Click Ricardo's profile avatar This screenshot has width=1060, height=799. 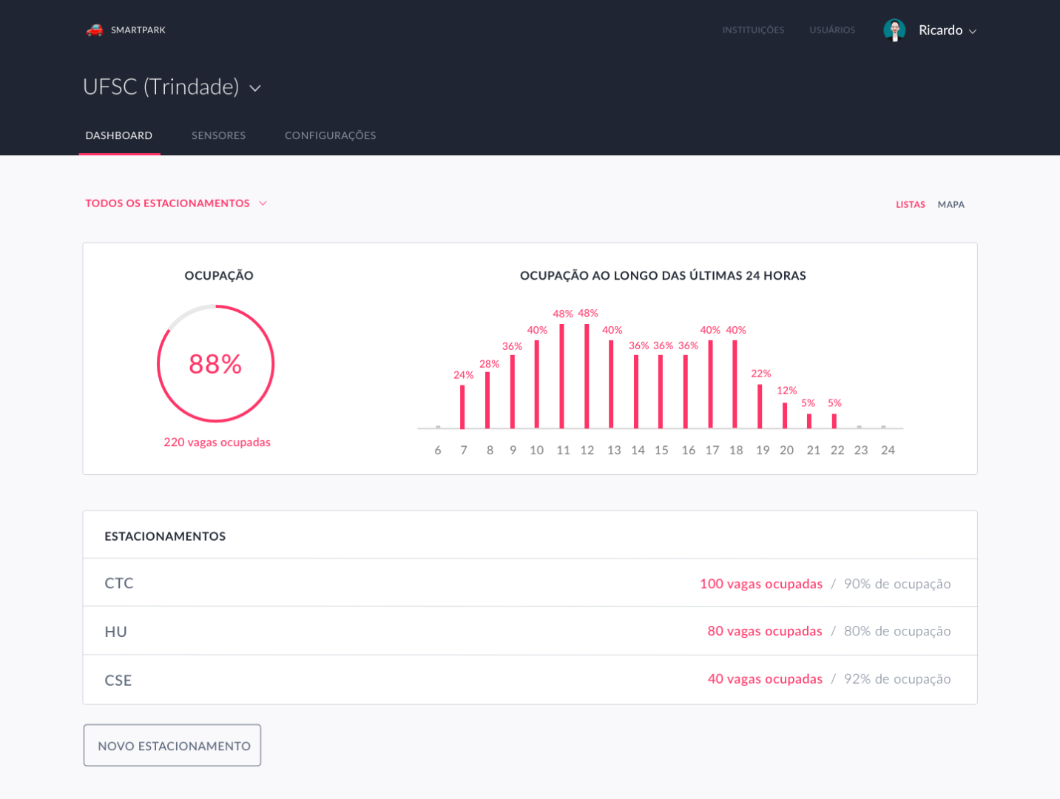[894, 30]
